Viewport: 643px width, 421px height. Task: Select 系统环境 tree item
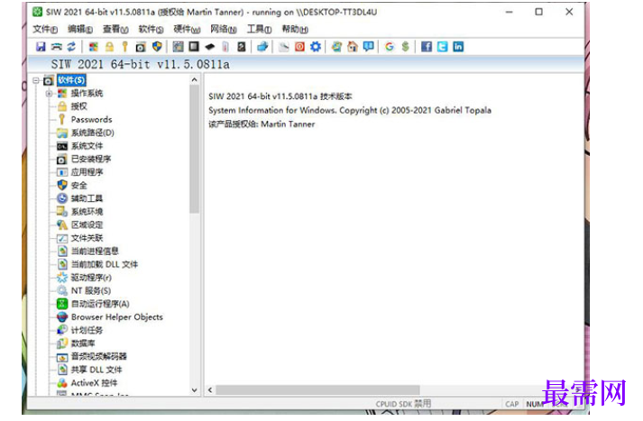click(x=87, y=212)
